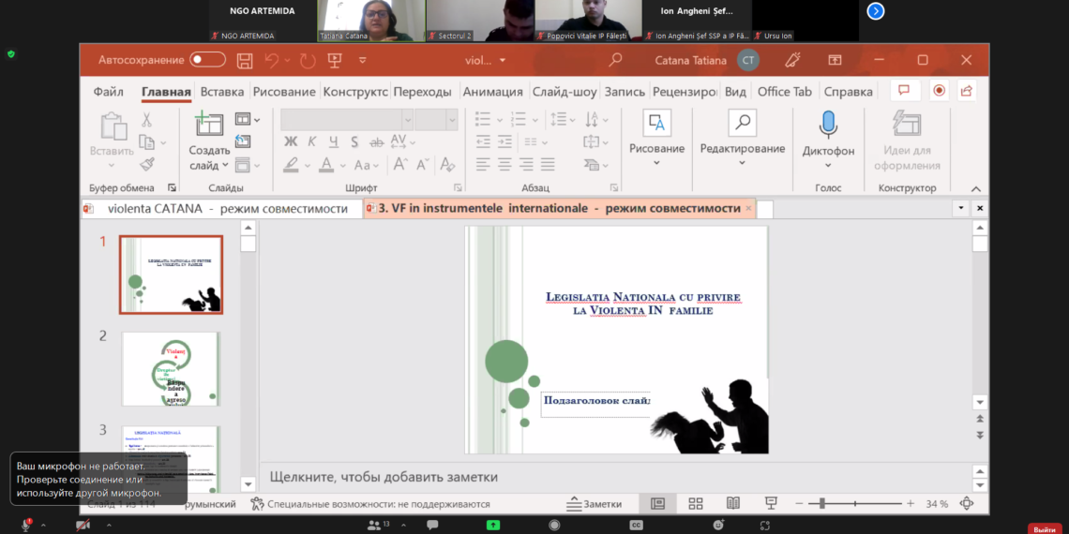
Task: Click Zoom Share Screen green icon
Action: click(x=493, y=526)
